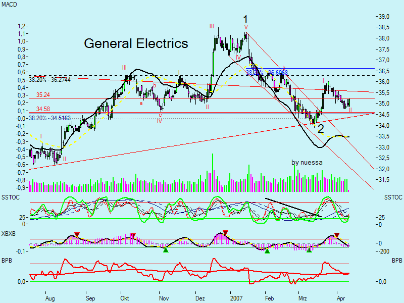Click the green buy triangle in November

166,249
